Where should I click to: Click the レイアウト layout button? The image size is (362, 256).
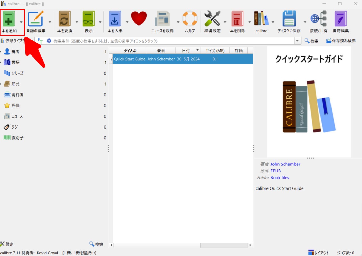pos(319,253)
